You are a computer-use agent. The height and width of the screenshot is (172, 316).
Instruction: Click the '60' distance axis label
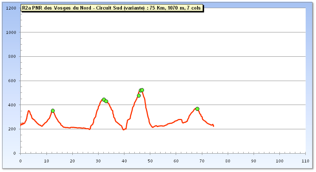point(176,161)
